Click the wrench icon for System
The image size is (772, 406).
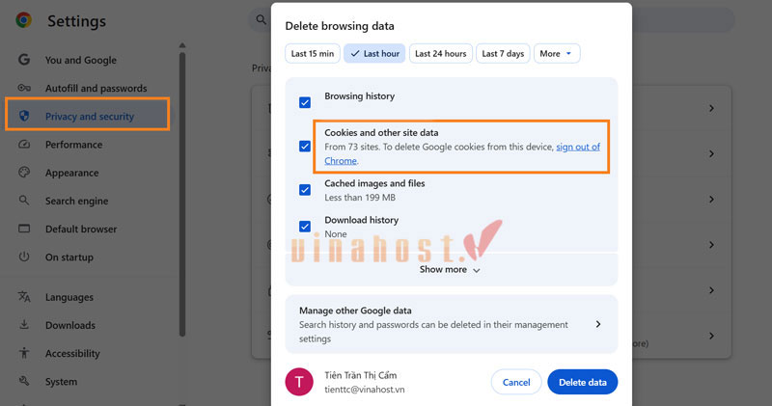(23, 381)
